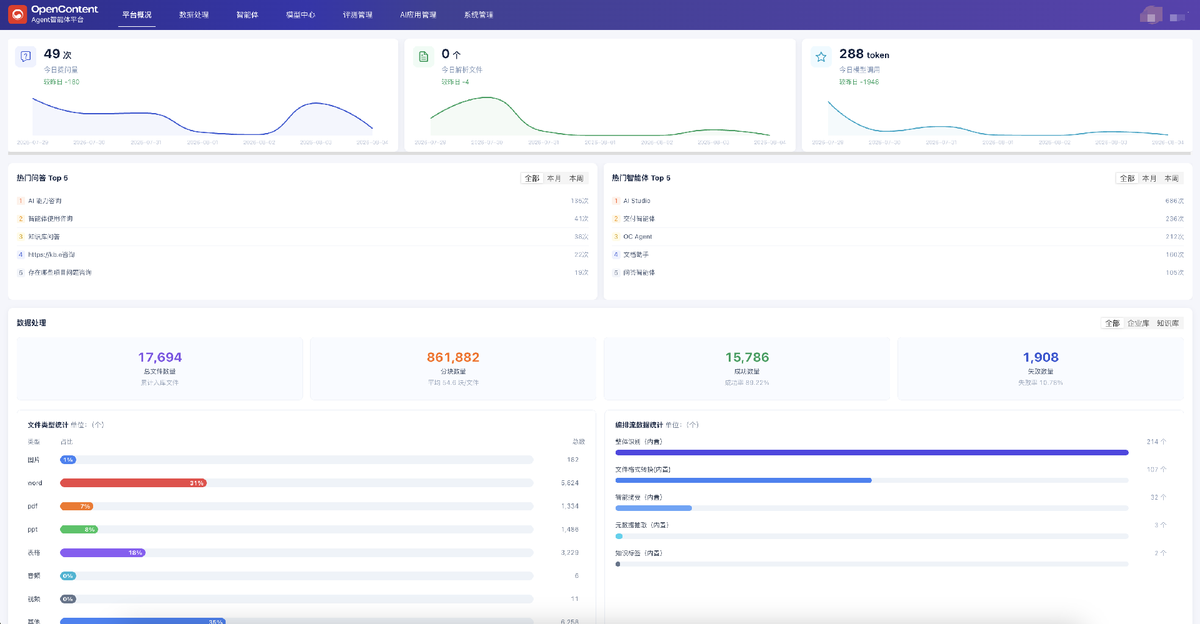Select 知识库 filter in 数据处理 section
This screenshot has height=624, width=1200.
(1167, 324)
